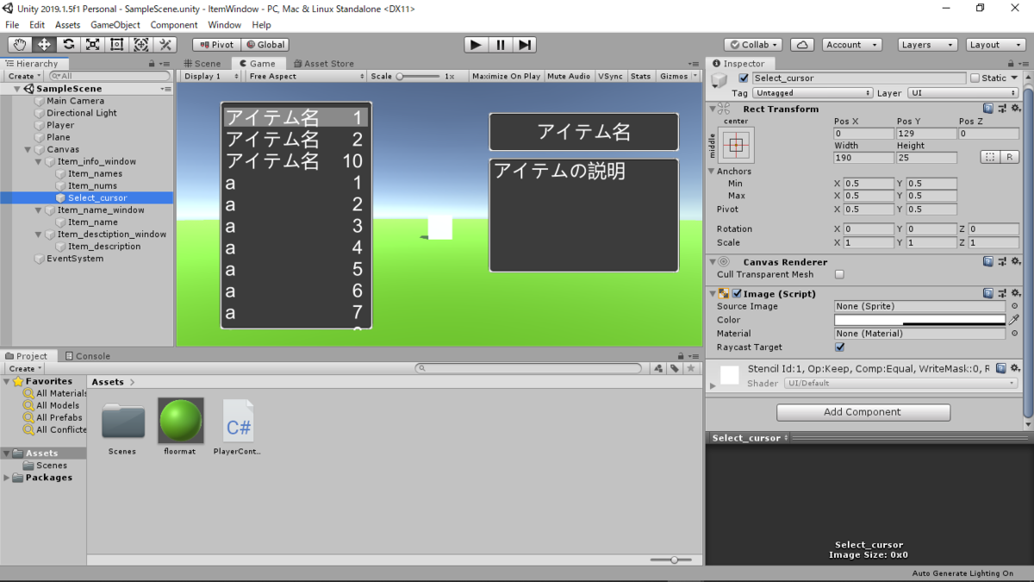Open Canvas Renderer settings gear
The height and width of the screenshot is (582, 1034).
(x=1016, y=261)
